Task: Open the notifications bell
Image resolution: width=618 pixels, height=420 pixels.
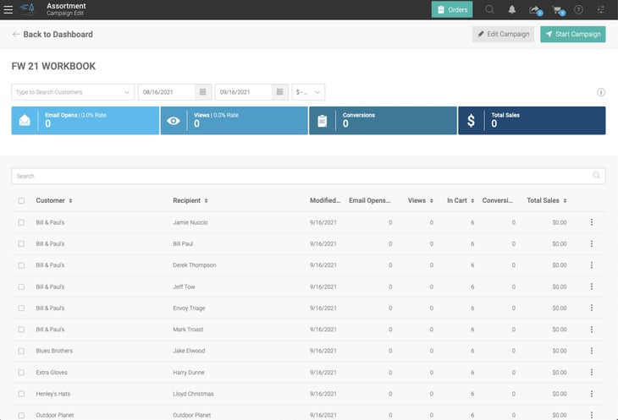Action: click(512, 9)
